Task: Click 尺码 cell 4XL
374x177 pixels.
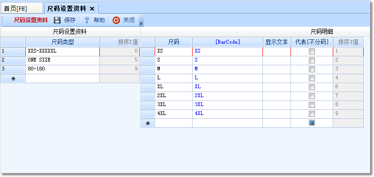Action: (173, 114)
